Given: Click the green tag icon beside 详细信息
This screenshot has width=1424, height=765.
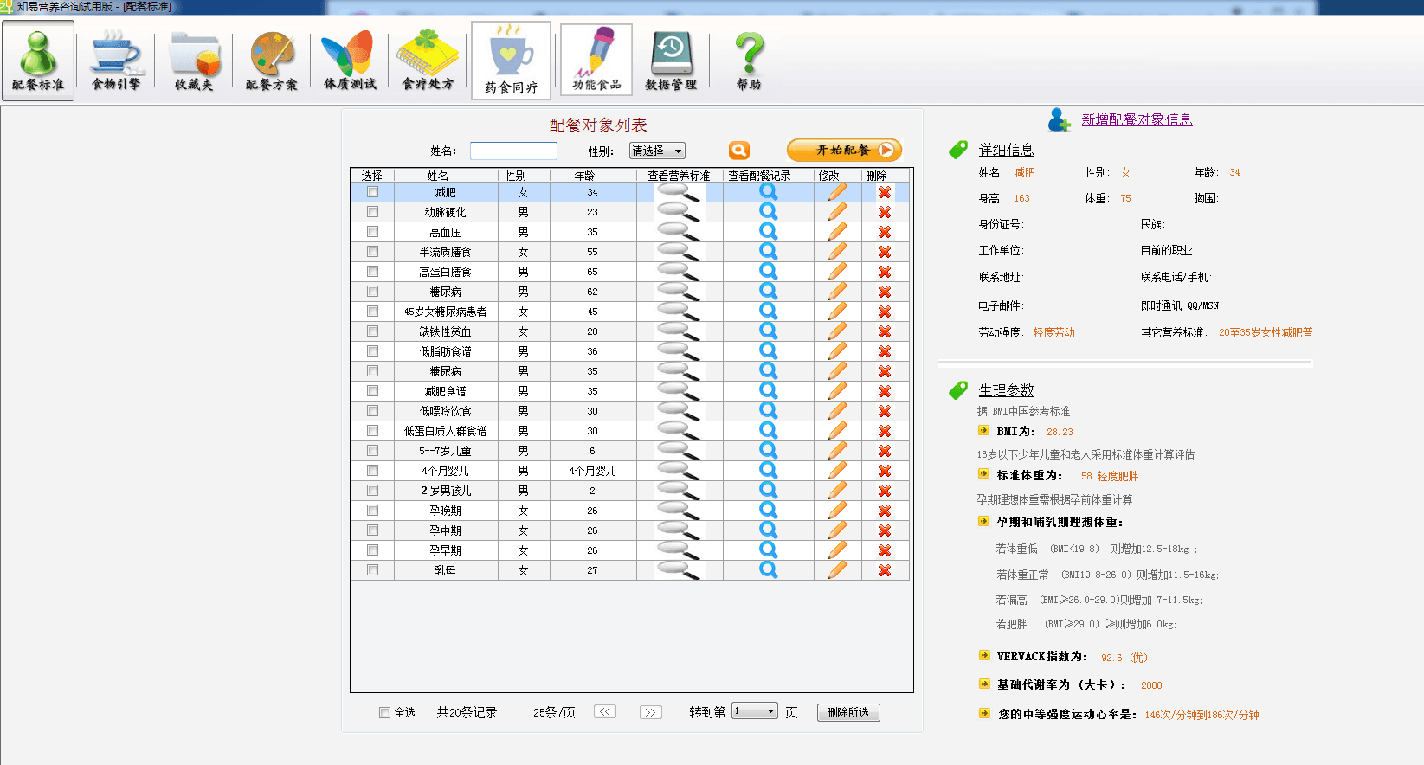Looking at the screenshot, I should (x=958, y=151).
